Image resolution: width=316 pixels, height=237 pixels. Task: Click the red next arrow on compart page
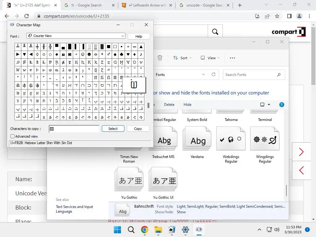301,152
